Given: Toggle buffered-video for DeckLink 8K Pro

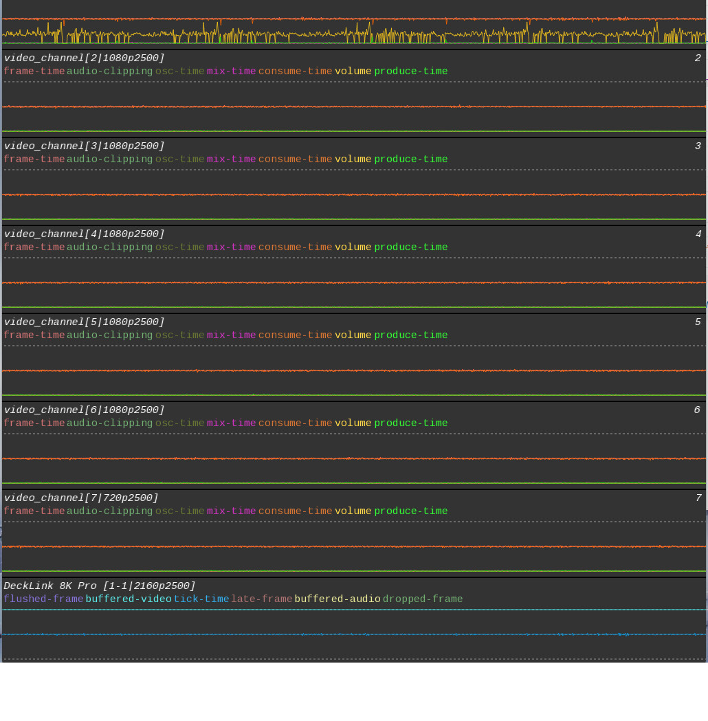Looking at the screenshot, I should coord(129,599).
